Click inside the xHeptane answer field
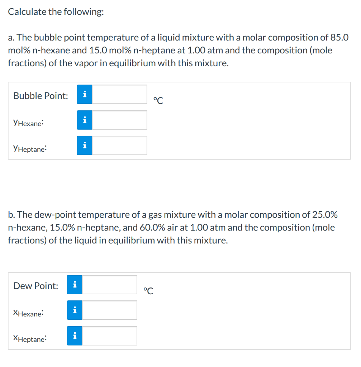The image size is (361, 367). (110, 335)
